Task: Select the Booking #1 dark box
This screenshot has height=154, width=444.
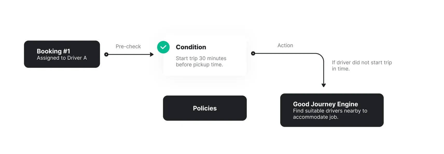Action: [x=62, y=54]
